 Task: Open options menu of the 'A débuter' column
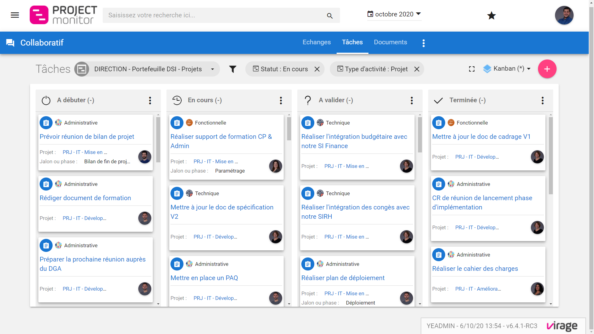tap(150, 100)
